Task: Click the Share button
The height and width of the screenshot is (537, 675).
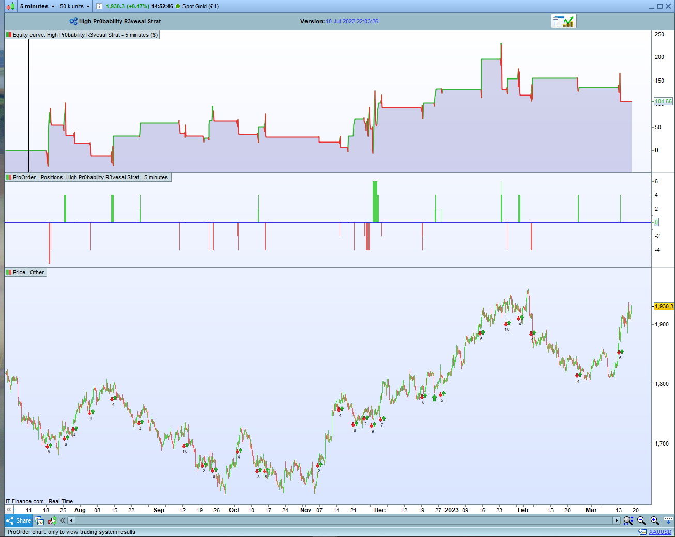Action: 19,520
